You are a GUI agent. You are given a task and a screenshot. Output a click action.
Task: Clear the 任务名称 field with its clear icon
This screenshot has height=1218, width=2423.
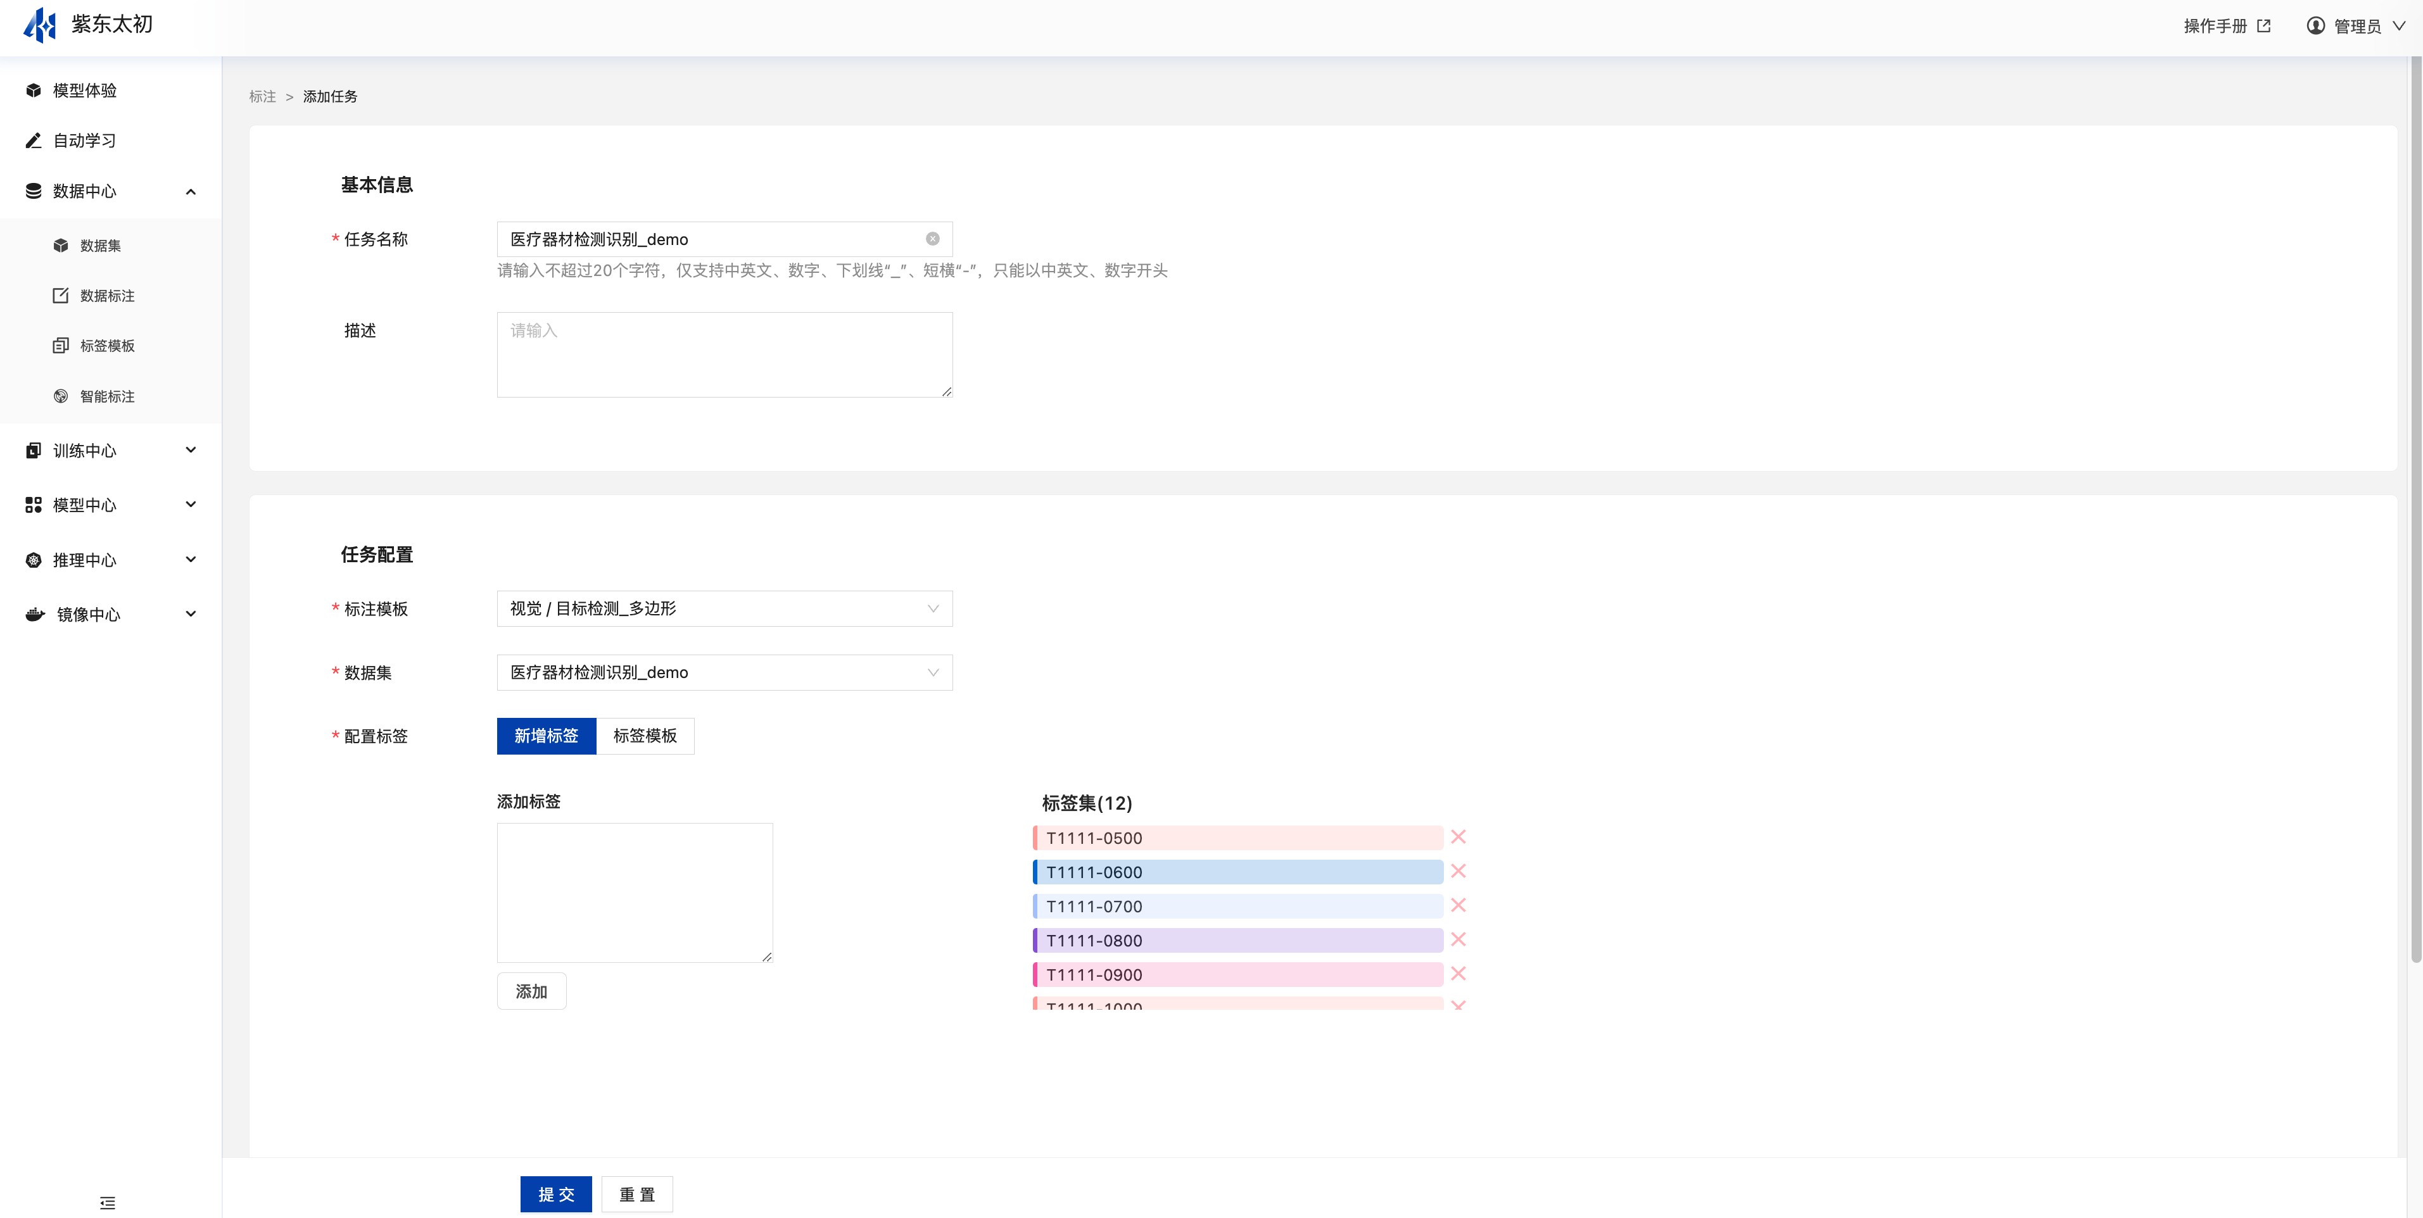[932, 239]
